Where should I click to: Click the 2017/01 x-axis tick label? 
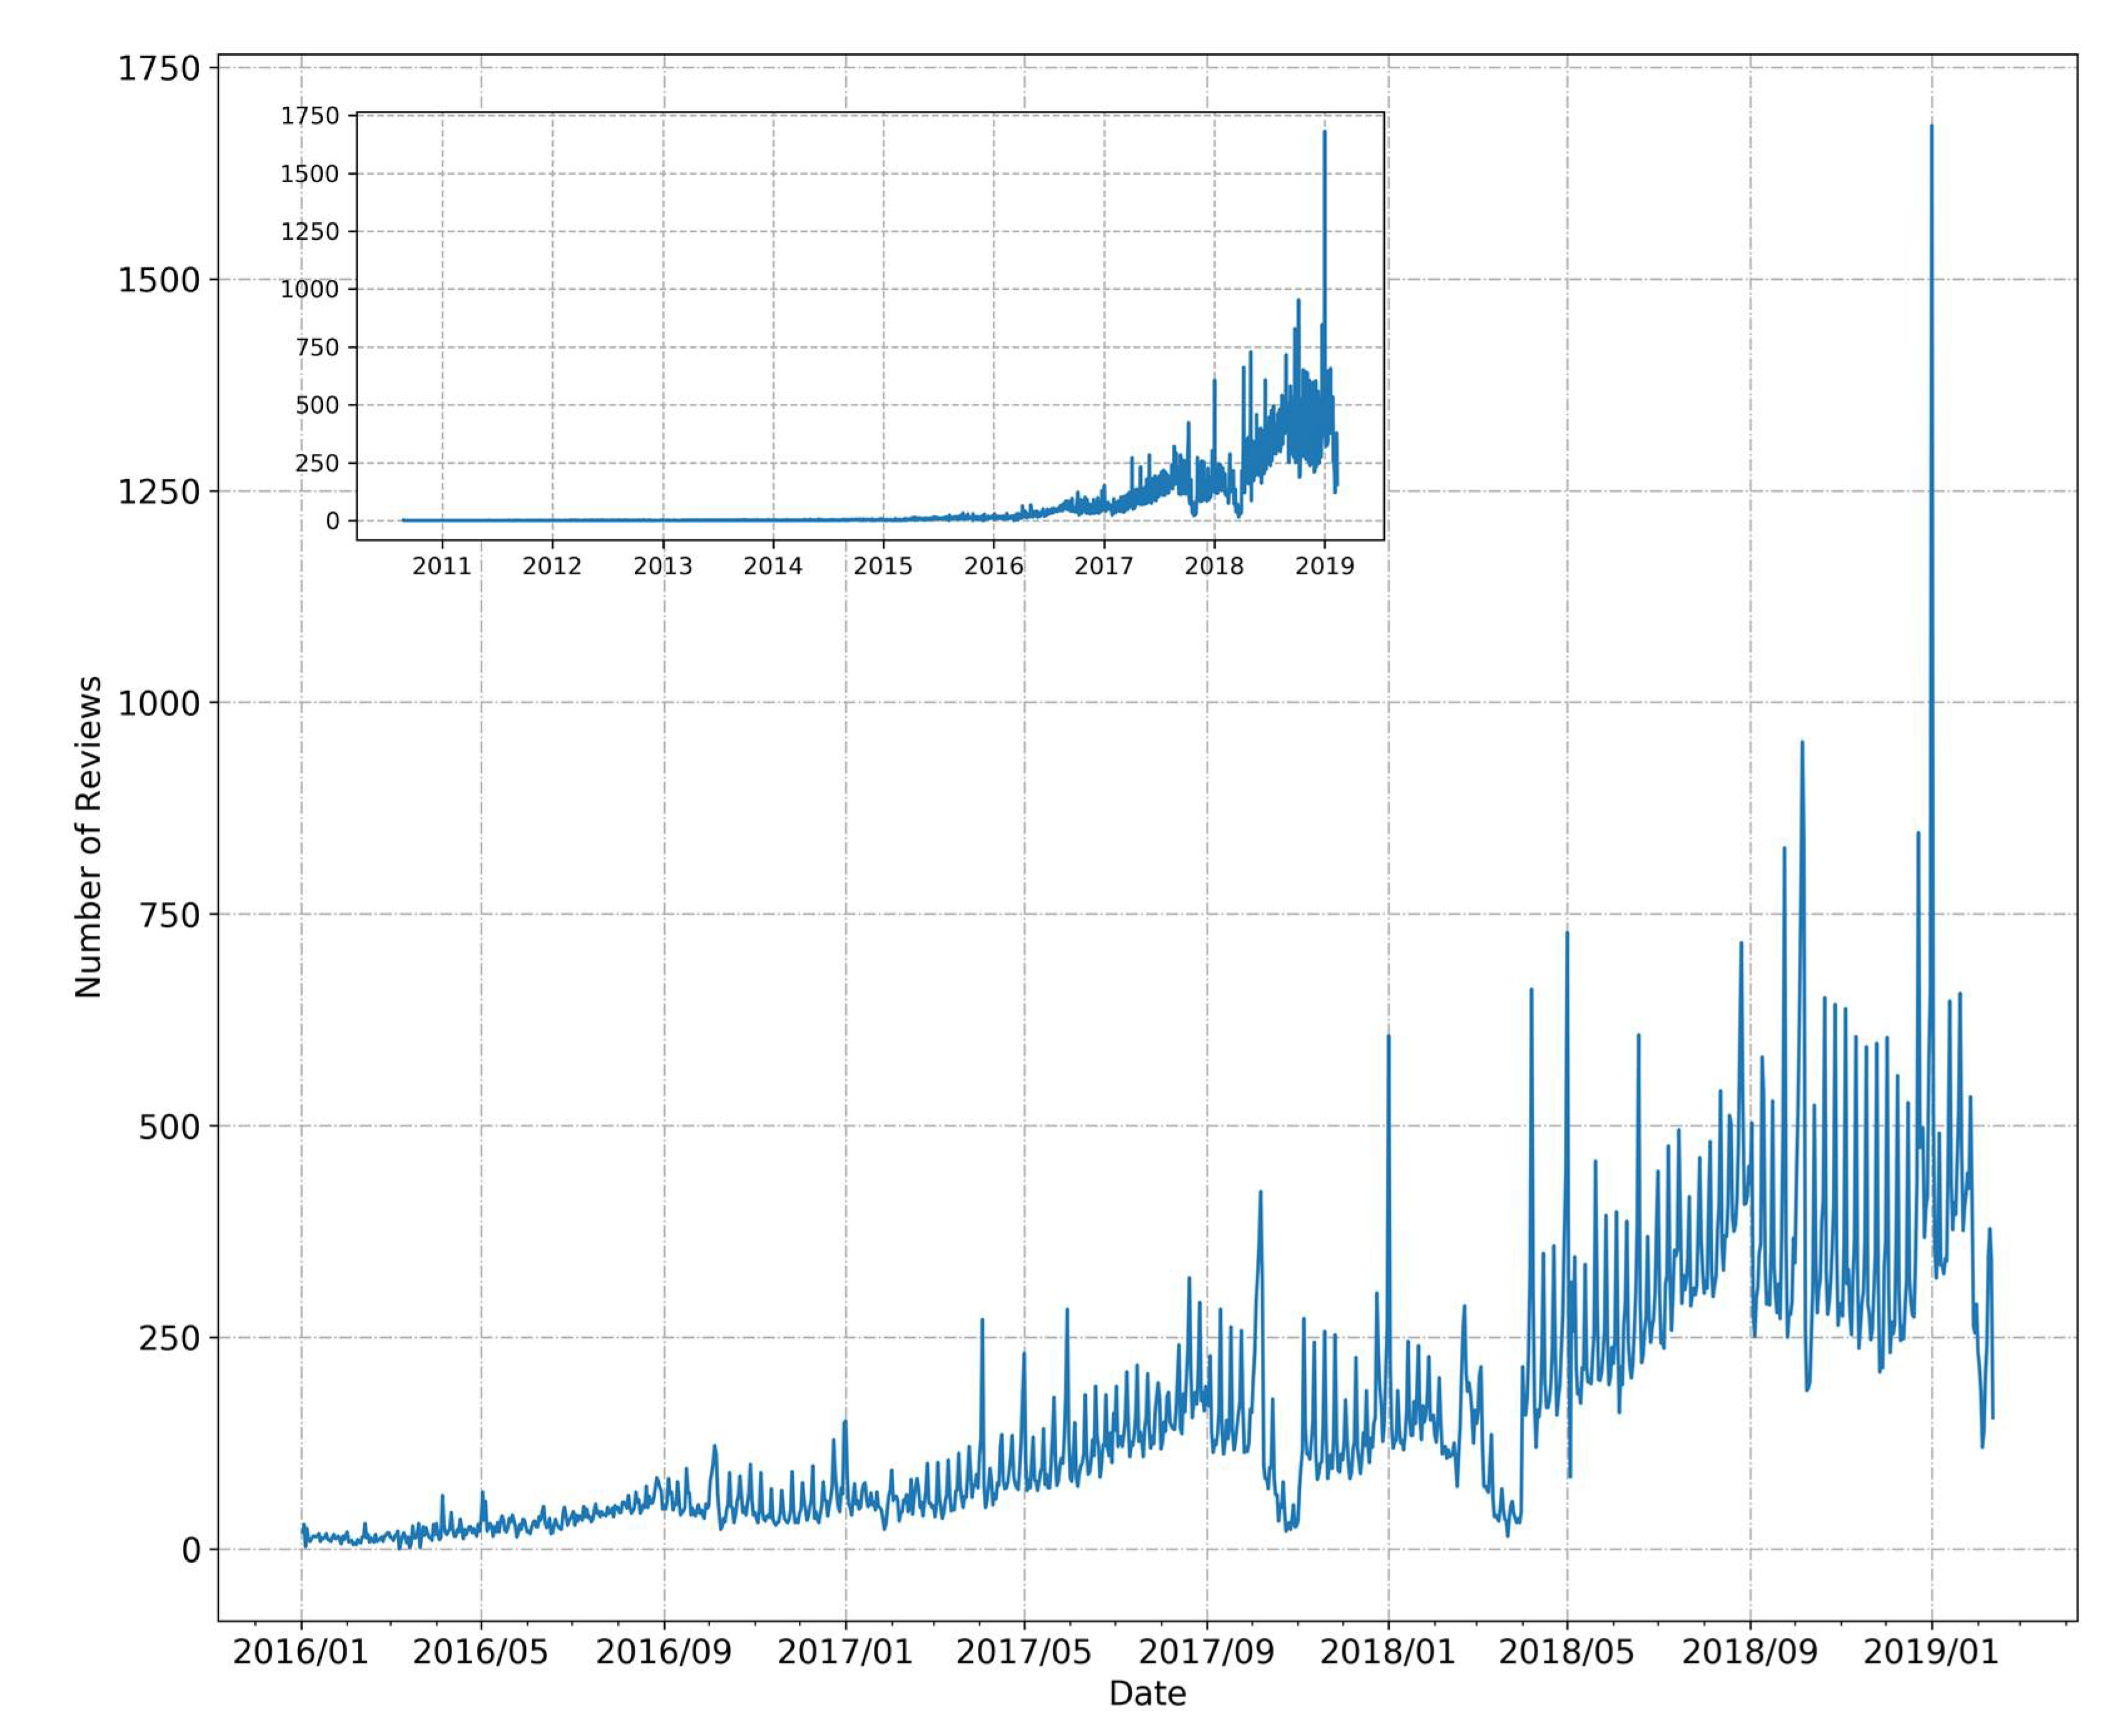click(x=845, y=1652)
